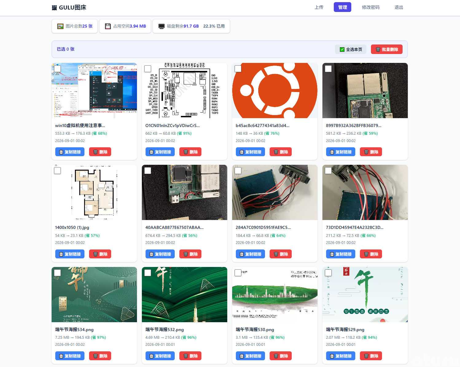Screen dimensions: 460x367
Task: Open the 管理 tab
Action: (342, 7)
